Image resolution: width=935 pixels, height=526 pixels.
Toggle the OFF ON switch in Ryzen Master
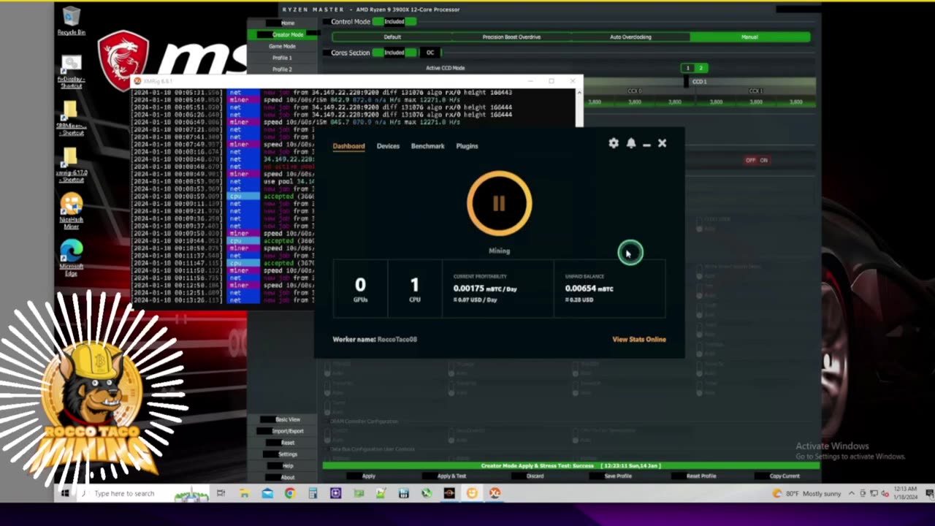[x=757, y=160]
